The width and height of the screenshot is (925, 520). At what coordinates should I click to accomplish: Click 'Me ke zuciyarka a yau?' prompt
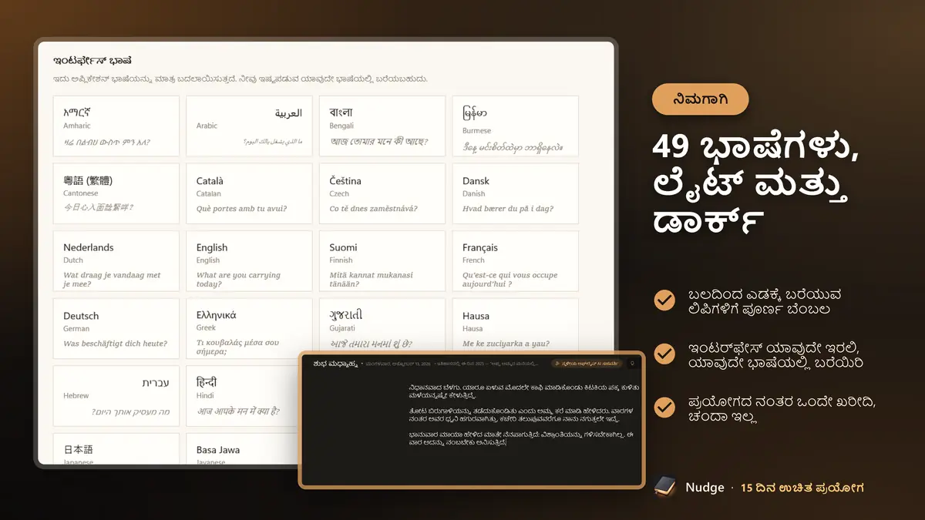506,344
